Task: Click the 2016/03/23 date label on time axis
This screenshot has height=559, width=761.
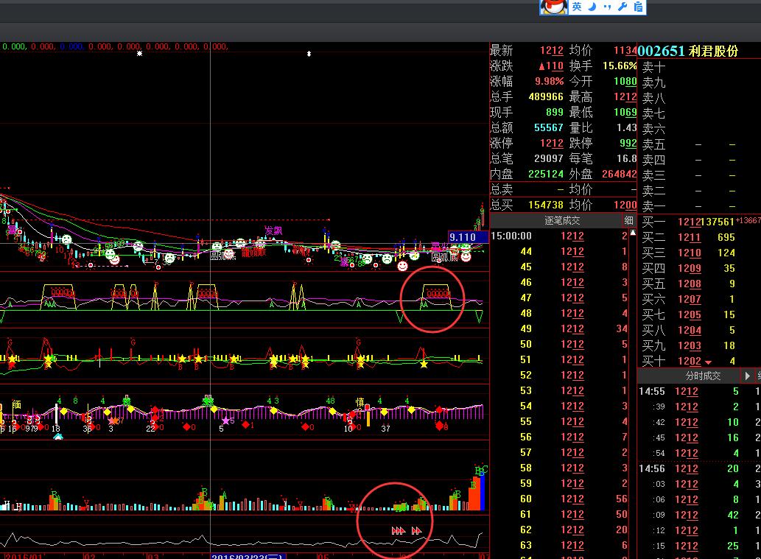Action: point(248,556)
